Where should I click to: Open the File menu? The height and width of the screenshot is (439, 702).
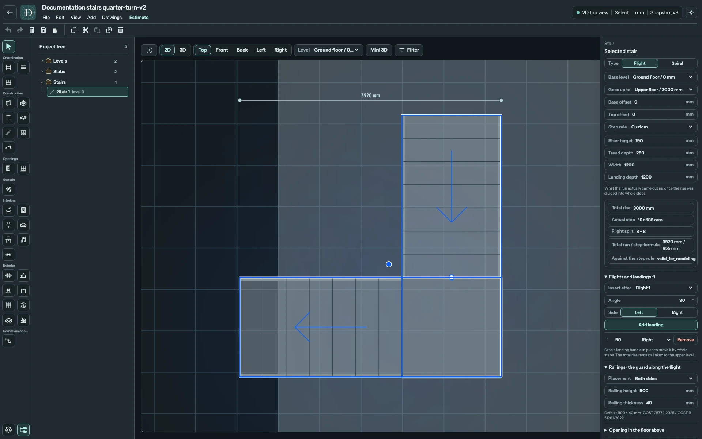tap(46, 18)
